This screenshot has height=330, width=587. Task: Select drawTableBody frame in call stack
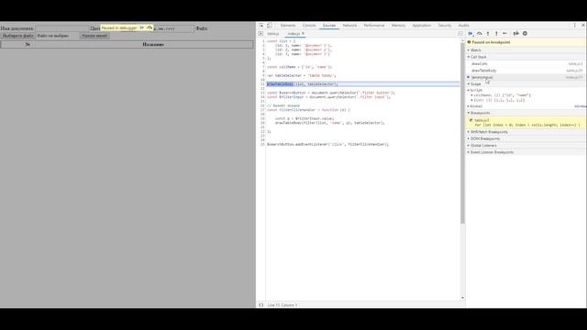click(526, 71)
